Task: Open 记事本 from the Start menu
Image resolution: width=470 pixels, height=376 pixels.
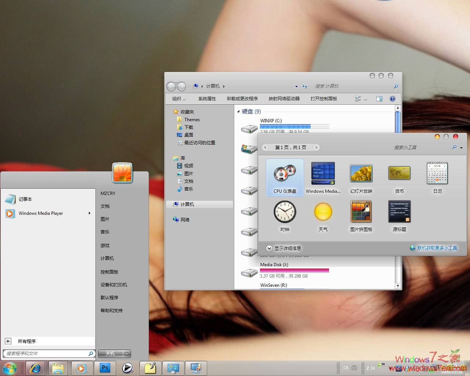Action: point(48,199)
